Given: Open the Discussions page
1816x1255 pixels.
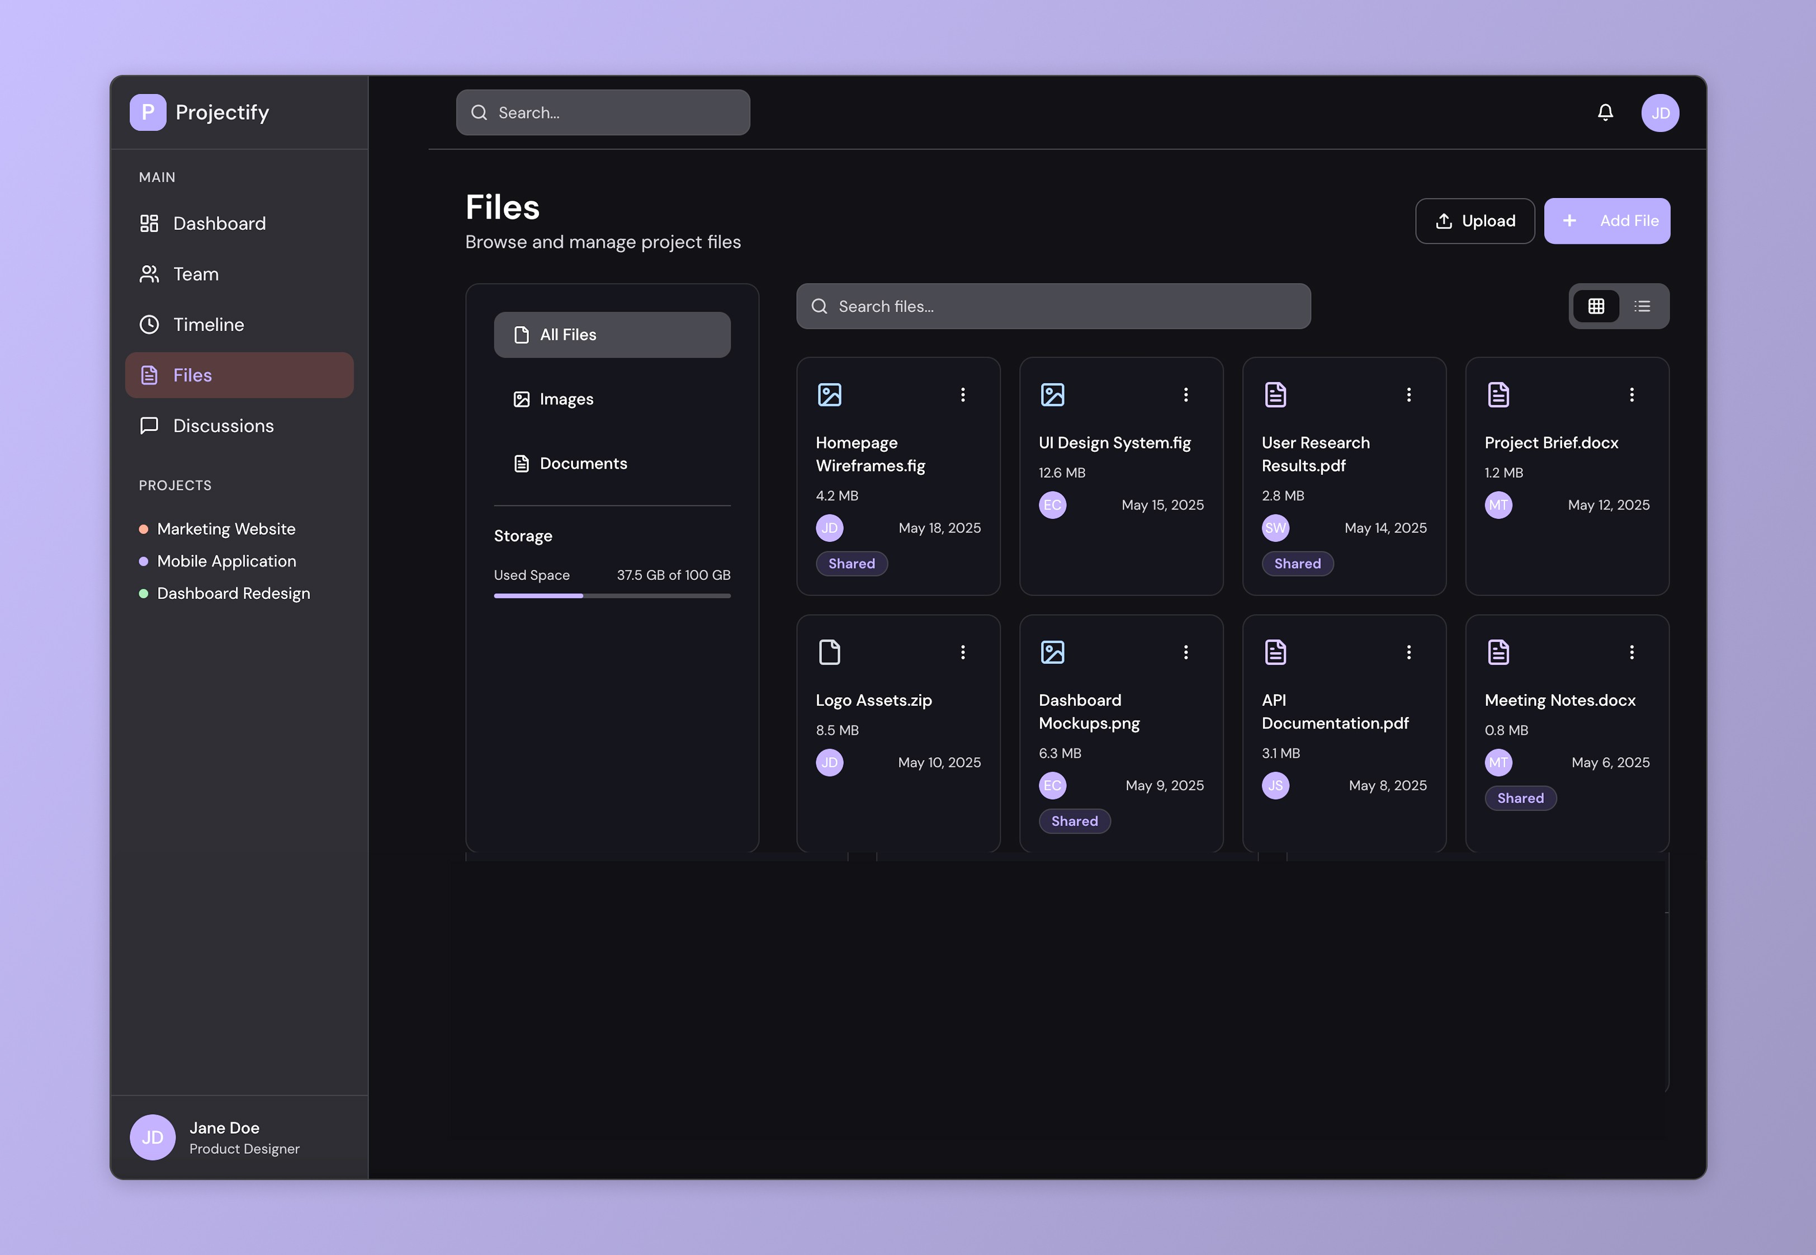Looking at the screenshot, I should 223,426.
